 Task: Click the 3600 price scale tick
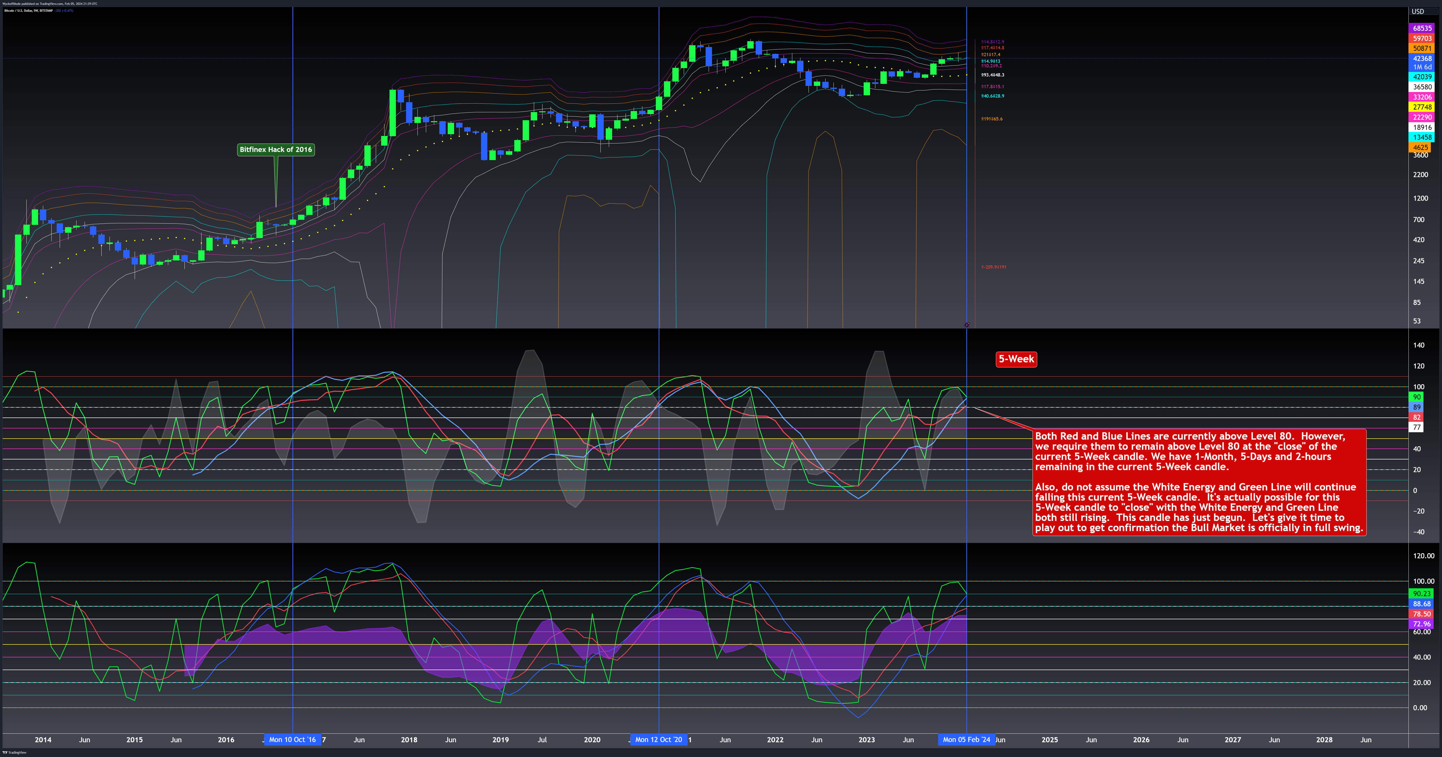pos(1420,155)
